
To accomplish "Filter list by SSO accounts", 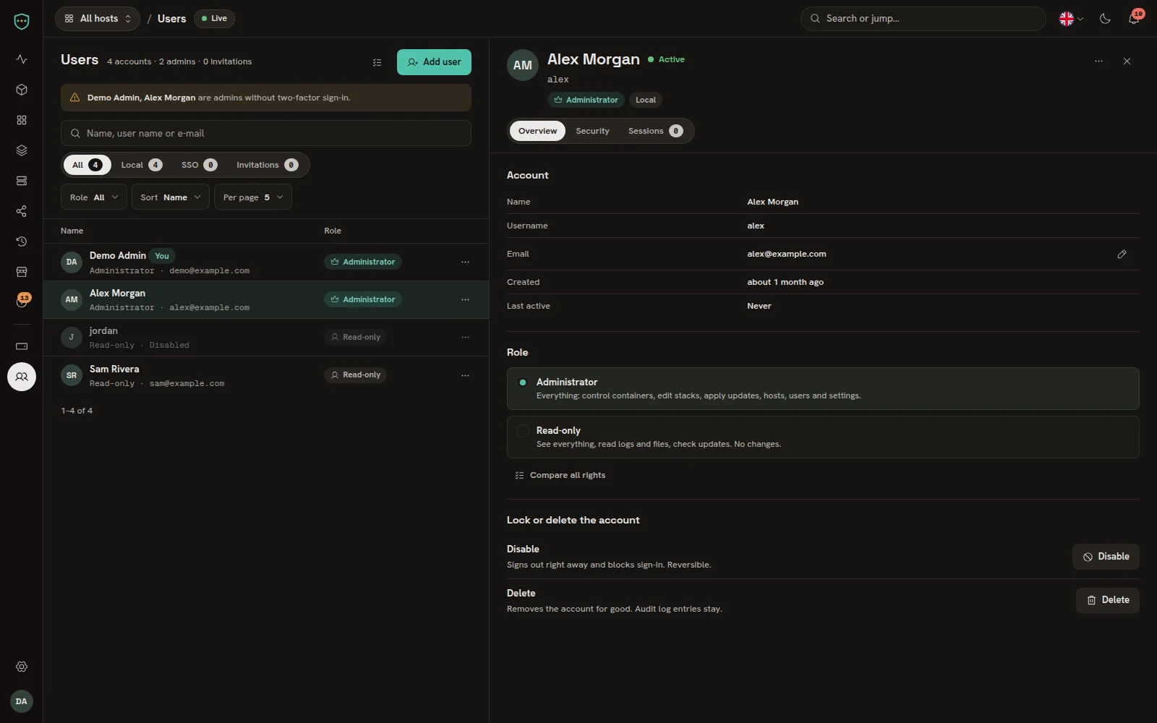I will tap(199, 165).
